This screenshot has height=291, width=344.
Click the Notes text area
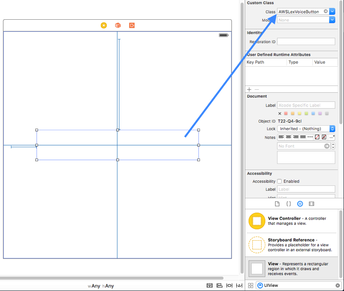click(306, 157)
